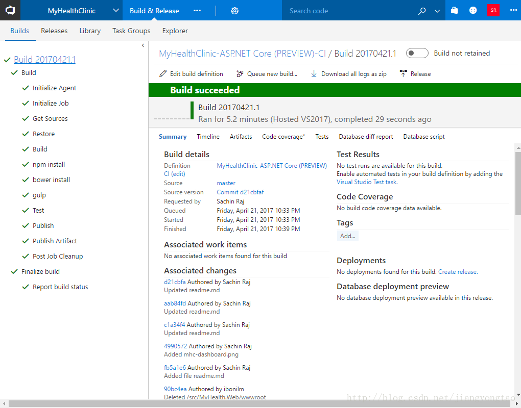
Task: Click the search magnifier icon
Action: pos(422,11)
